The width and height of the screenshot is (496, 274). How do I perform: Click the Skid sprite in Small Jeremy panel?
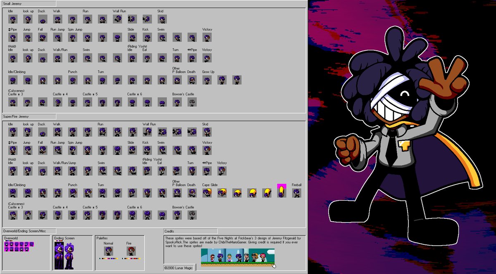tap(162, 19)
